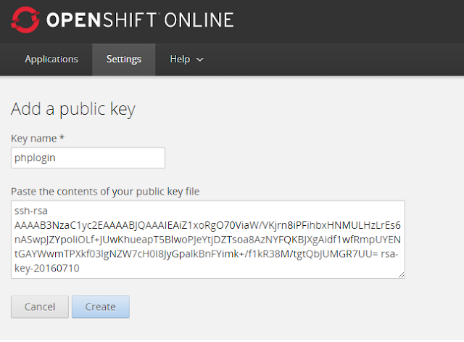Click the bold OPENSHIFT wordmark in header

pos(99,21)
